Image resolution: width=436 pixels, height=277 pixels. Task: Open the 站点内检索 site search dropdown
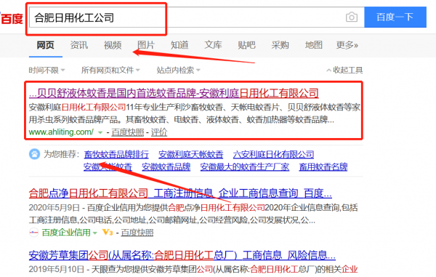178,70
